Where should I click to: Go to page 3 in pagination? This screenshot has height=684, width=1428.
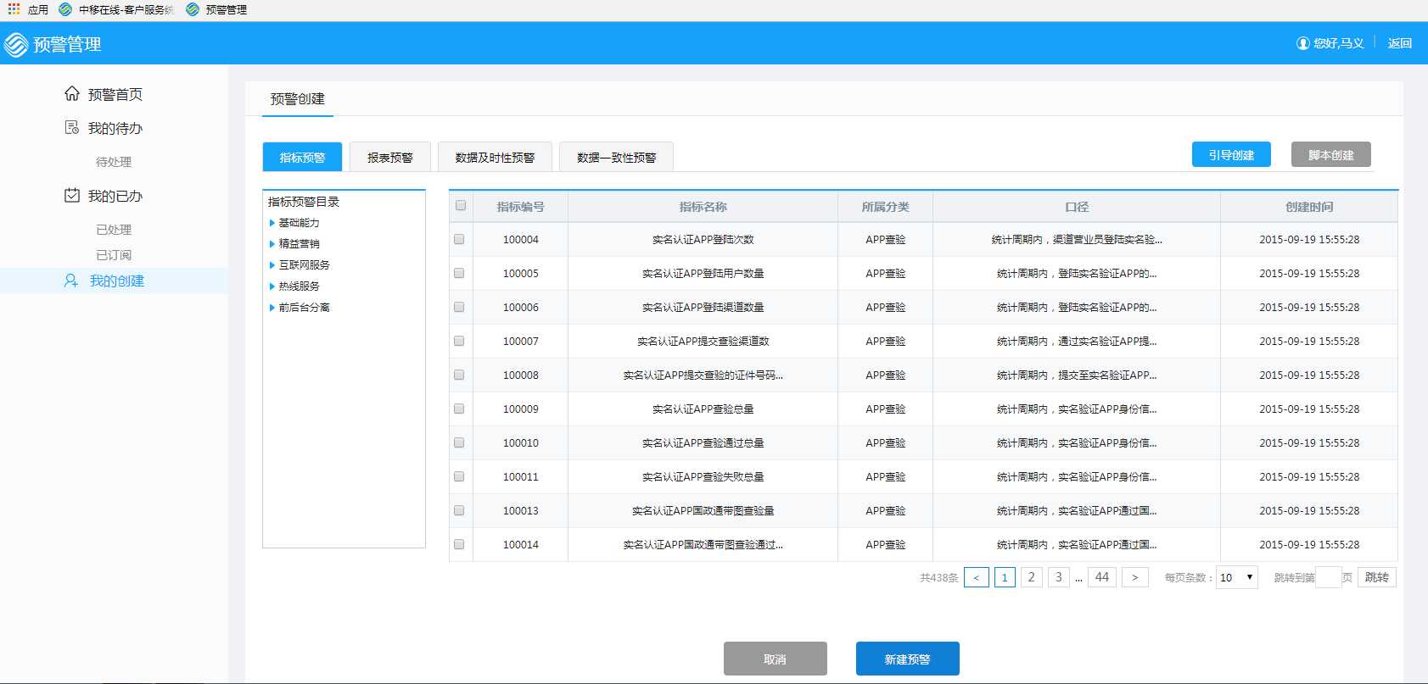point(1058,577)
